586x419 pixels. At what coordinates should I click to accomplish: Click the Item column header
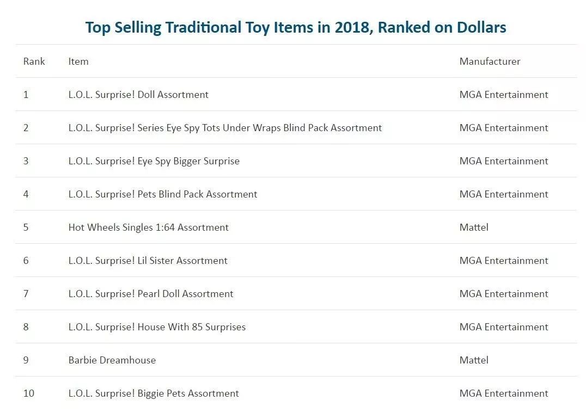coord(78,61)
